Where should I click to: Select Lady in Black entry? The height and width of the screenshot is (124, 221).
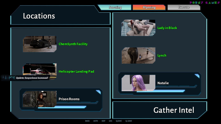[167, 28]
